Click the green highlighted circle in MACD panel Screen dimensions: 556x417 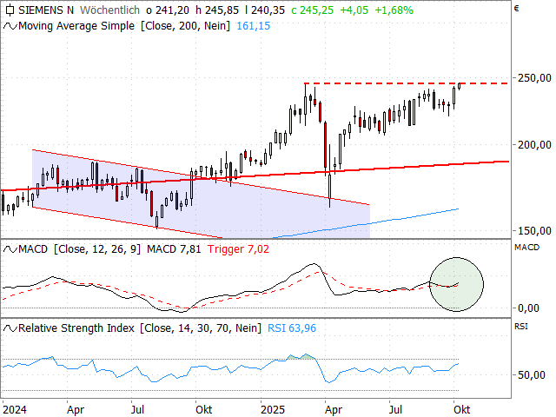[456, 284]
